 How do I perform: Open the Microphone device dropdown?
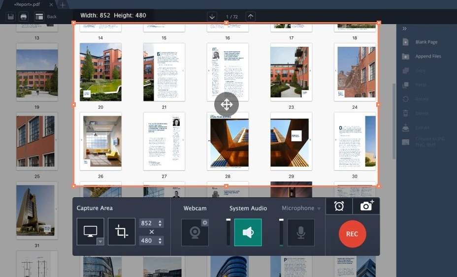319,209
